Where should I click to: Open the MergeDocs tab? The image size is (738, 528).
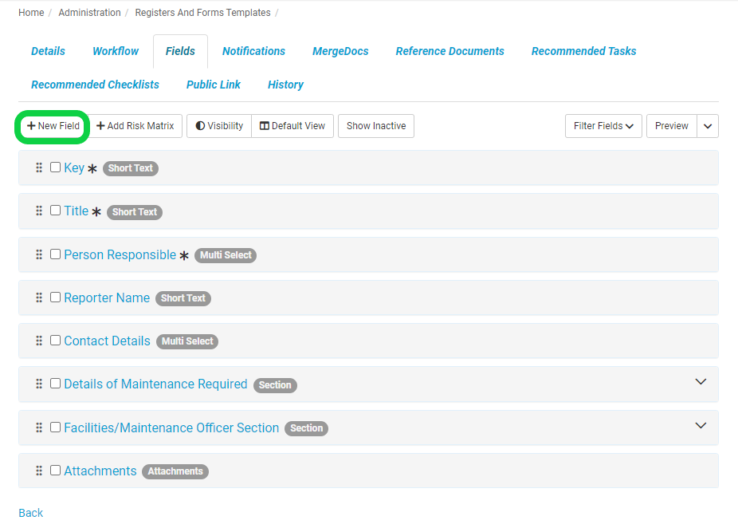tap(340, 51)
